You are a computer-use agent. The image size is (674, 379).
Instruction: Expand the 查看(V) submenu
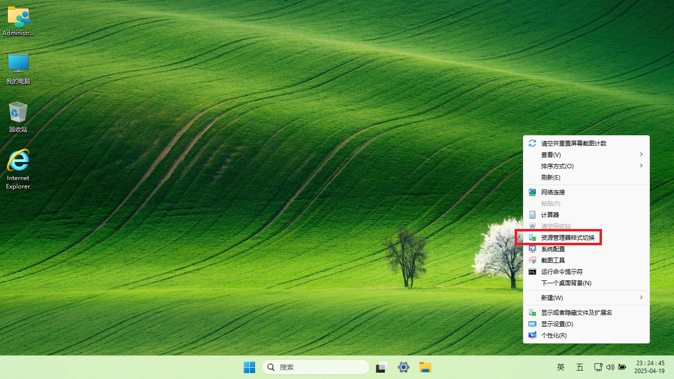pyautogui.click(x=586, y=154)
